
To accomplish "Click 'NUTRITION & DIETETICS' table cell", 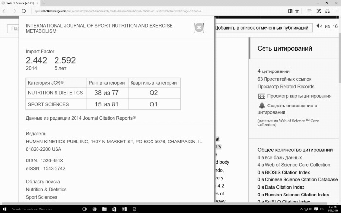I will click(x=56, y=93).
